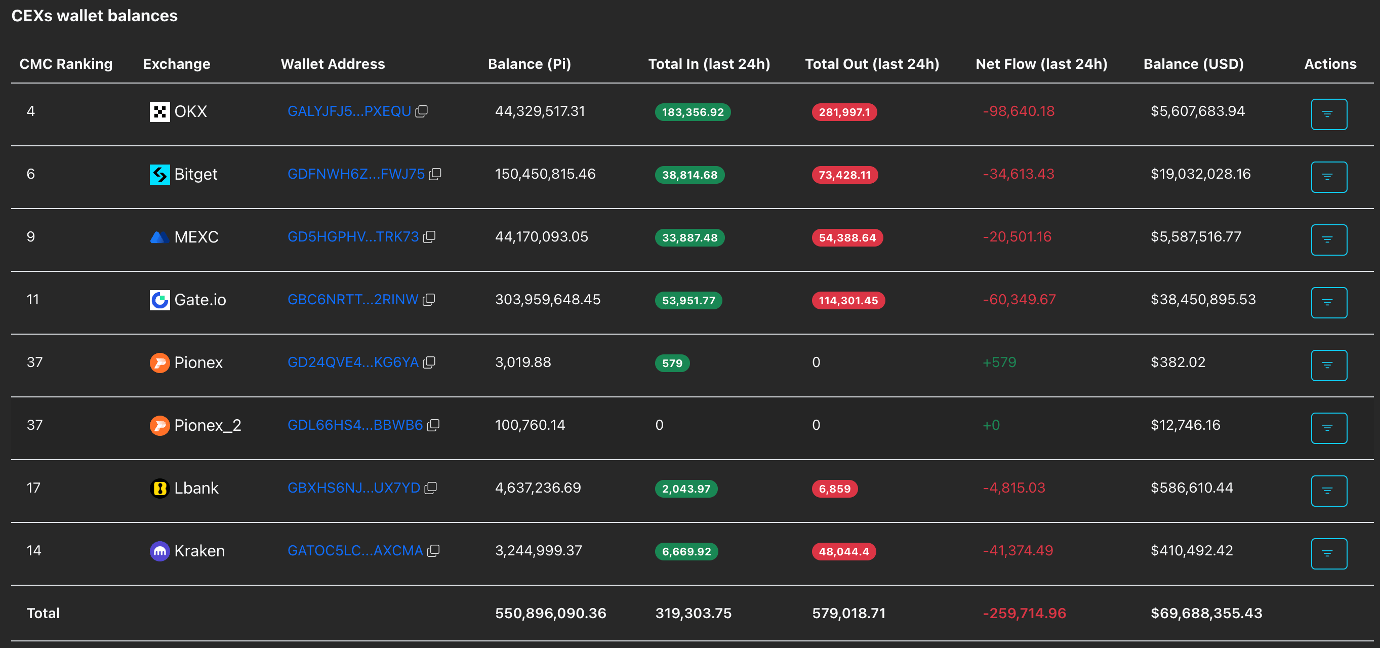Open the filter action for the $382.02 row
The image size is (1380, 648).
click(x=1328, y=365)
